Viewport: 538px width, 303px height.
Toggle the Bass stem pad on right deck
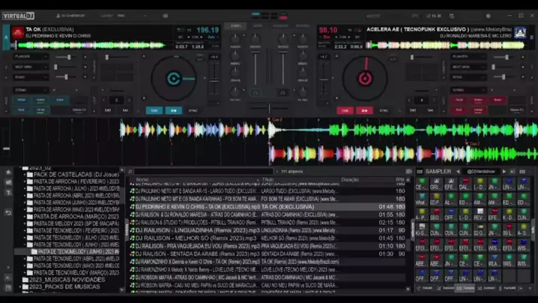click(498, 100)
